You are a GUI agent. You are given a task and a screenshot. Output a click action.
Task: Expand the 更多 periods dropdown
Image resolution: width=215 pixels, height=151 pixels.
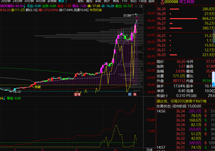(62, 1)
